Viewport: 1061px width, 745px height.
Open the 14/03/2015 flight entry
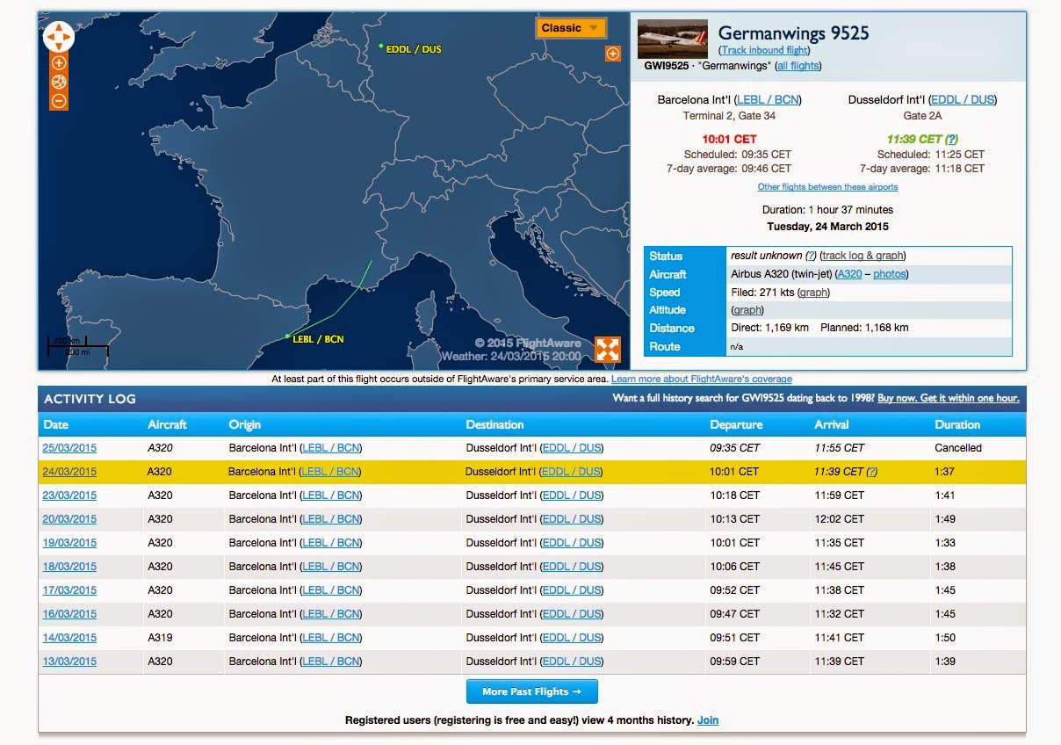tap(69, 638)
